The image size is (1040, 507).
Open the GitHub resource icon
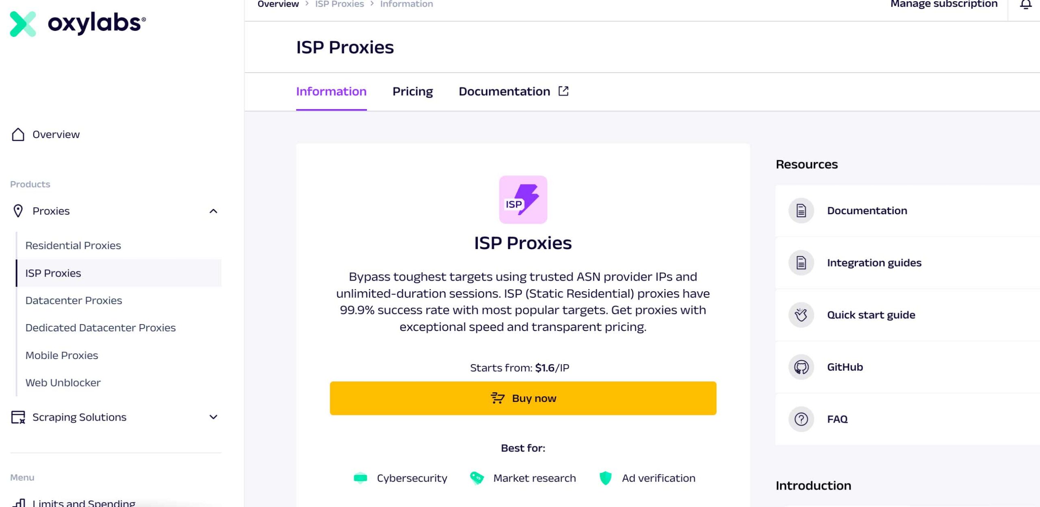coord(801,367)
